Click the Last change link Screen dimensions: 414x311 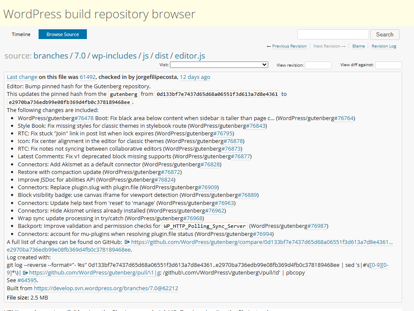pos(22,77)
